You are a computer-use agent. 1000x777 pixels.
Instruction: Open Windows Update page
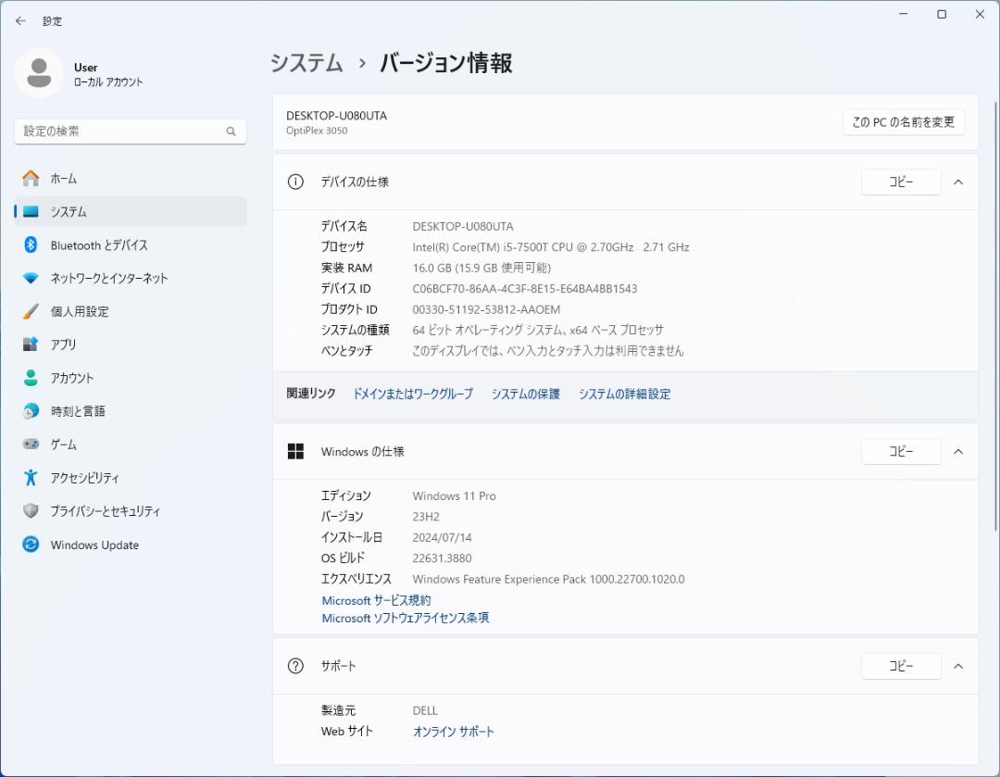pos(131,545)
